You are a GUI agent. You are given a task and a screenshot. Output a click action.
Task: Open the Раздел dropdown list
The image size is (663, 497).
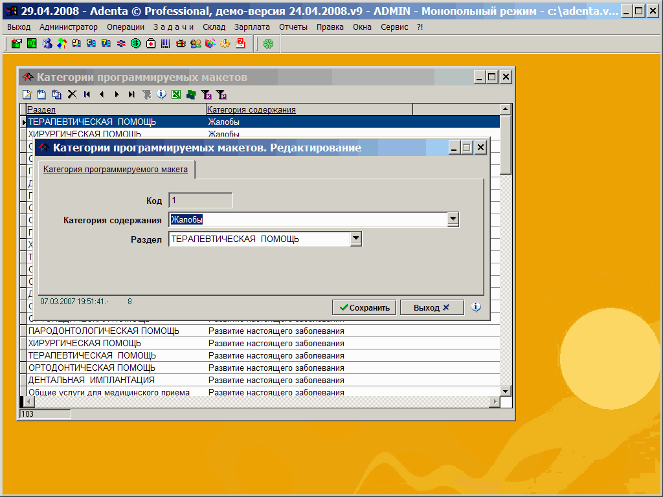(x=355, y=239)
